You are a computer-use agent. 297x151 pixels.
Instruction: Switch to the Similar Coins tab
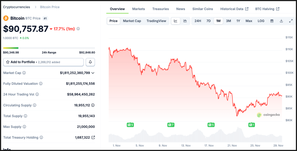click(202, 9)
